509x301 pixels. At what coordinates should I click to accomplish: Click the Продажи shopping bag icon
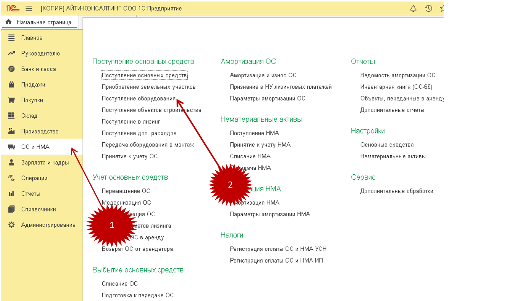click(11, 84)
